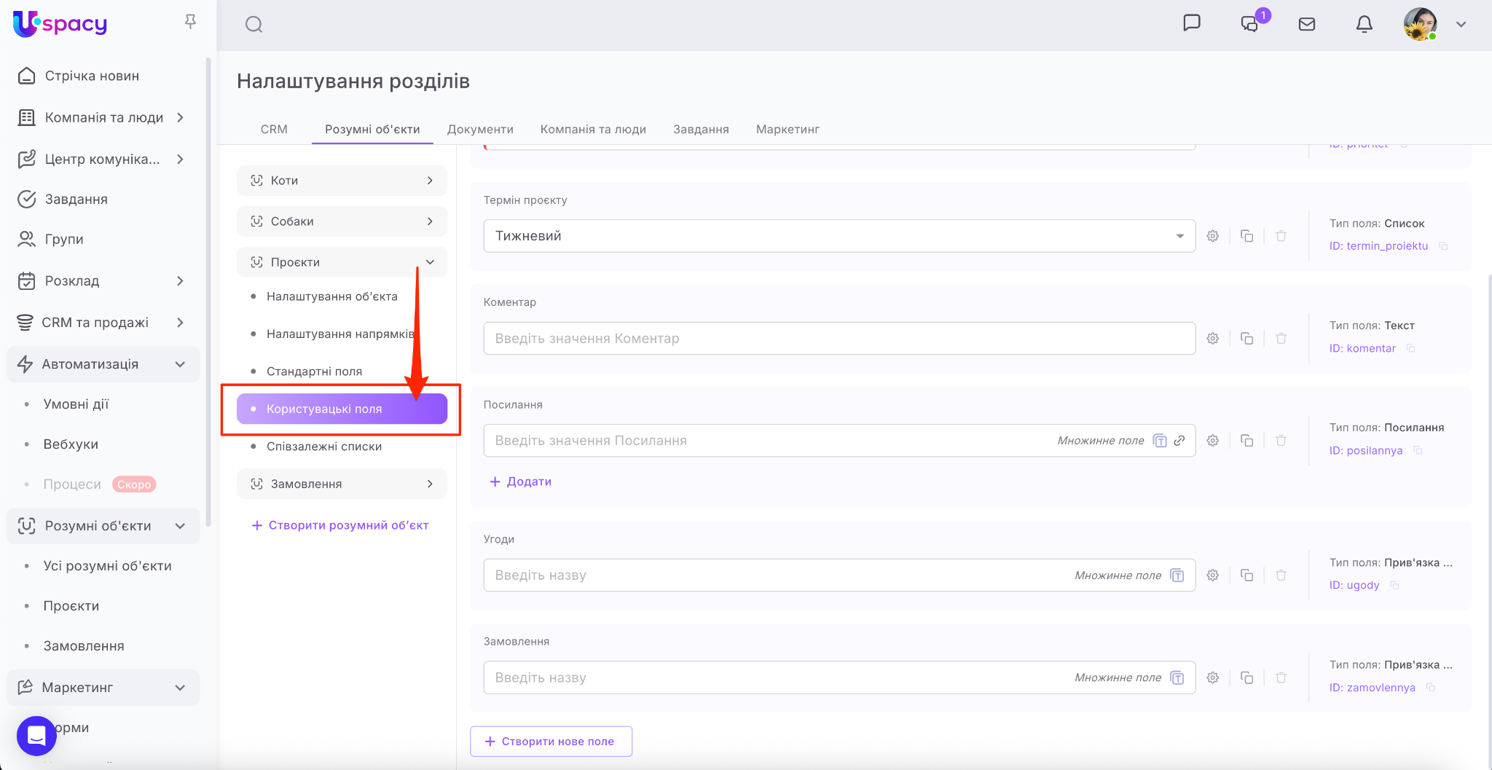The image size is (1492, 770).
Task: Collapse the Проєкти section
Action: coord(430,262)
